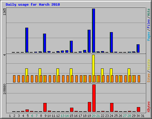Select the red KBytes bar for day 30
The image size is (152, 119).
[x=138, y=109]
